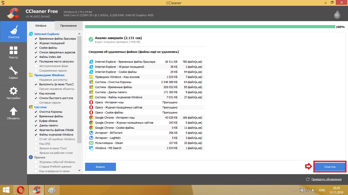348x195 pixels.
Task: Click the Steam multimedia row icon
Action: [x=91, y=143]
